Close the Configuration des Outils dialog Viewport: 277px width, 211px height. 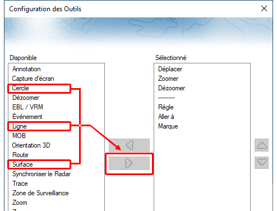(x=264, y=8)
